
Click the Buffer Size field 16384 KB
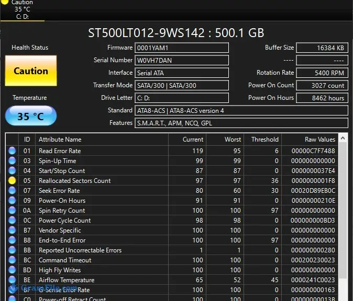322,48
